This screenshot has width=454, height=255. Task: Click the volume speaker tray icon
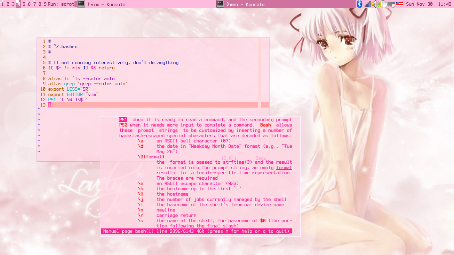tap(375, 4)
